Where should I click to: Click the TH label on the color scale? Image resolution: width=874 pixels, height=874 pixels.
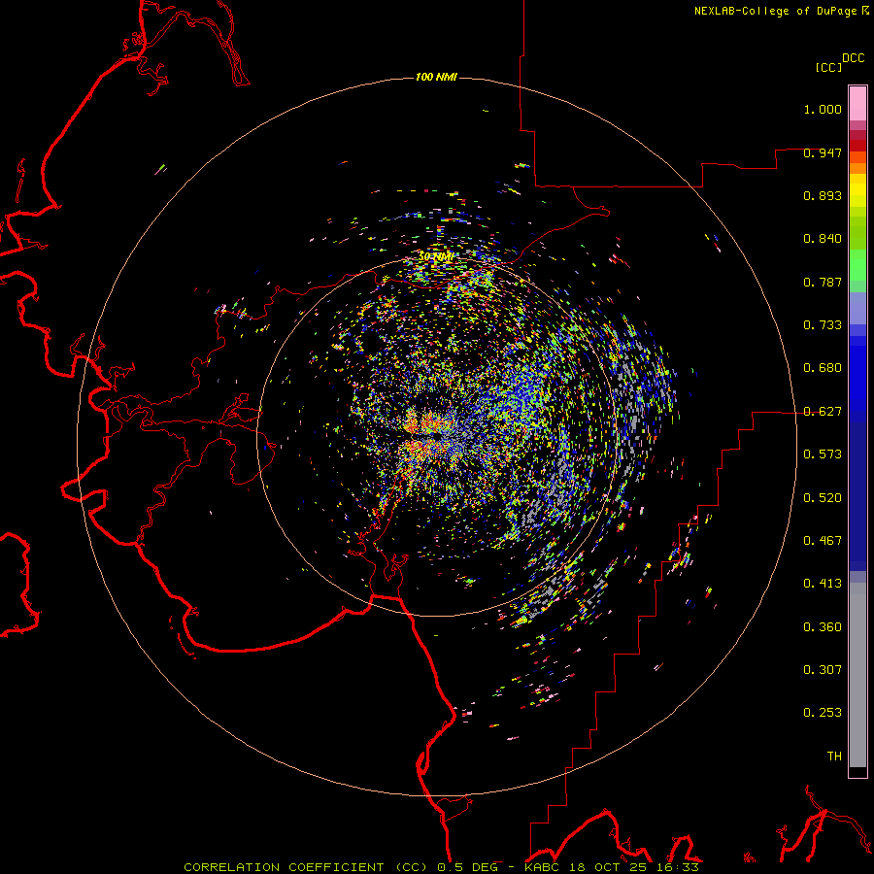(x=834, y=756)
